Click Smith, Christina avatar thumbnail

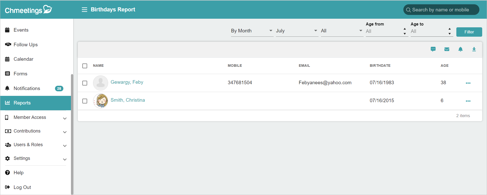pos(101,101)
